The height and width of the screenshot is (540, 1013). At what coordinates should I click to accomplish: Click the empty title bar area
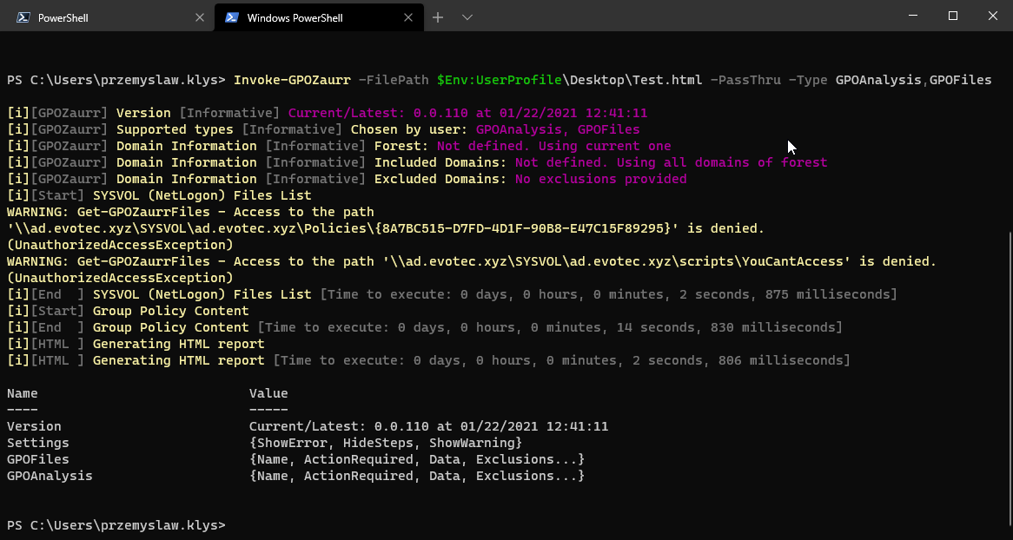[695, 16]
